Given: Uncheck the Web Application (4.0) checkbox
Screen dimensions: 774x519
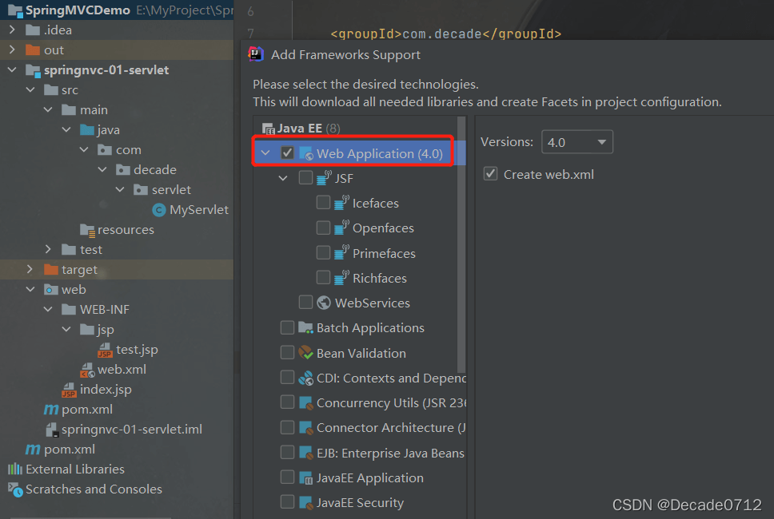Looking at the screenshot, I should click(x=287, y=153).
